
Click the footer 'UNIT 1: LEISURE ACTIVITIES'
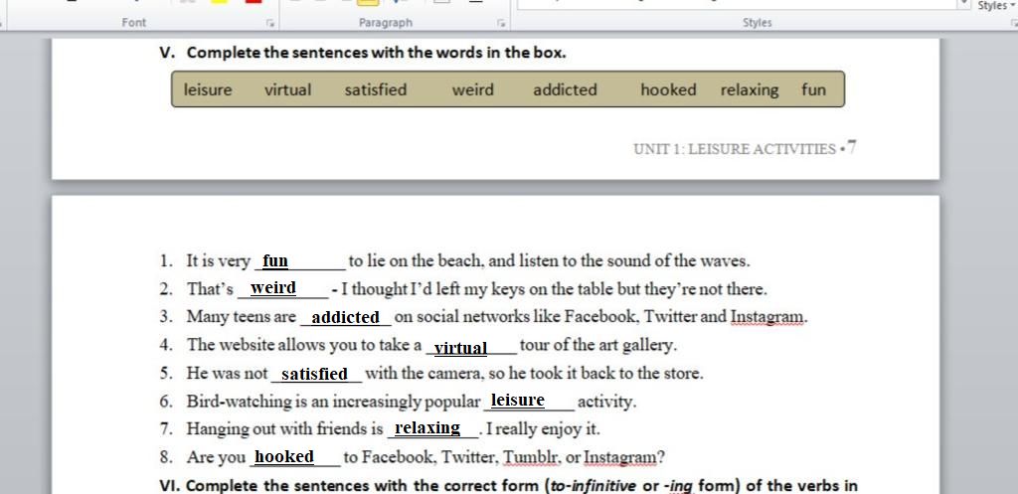(735, 149)
